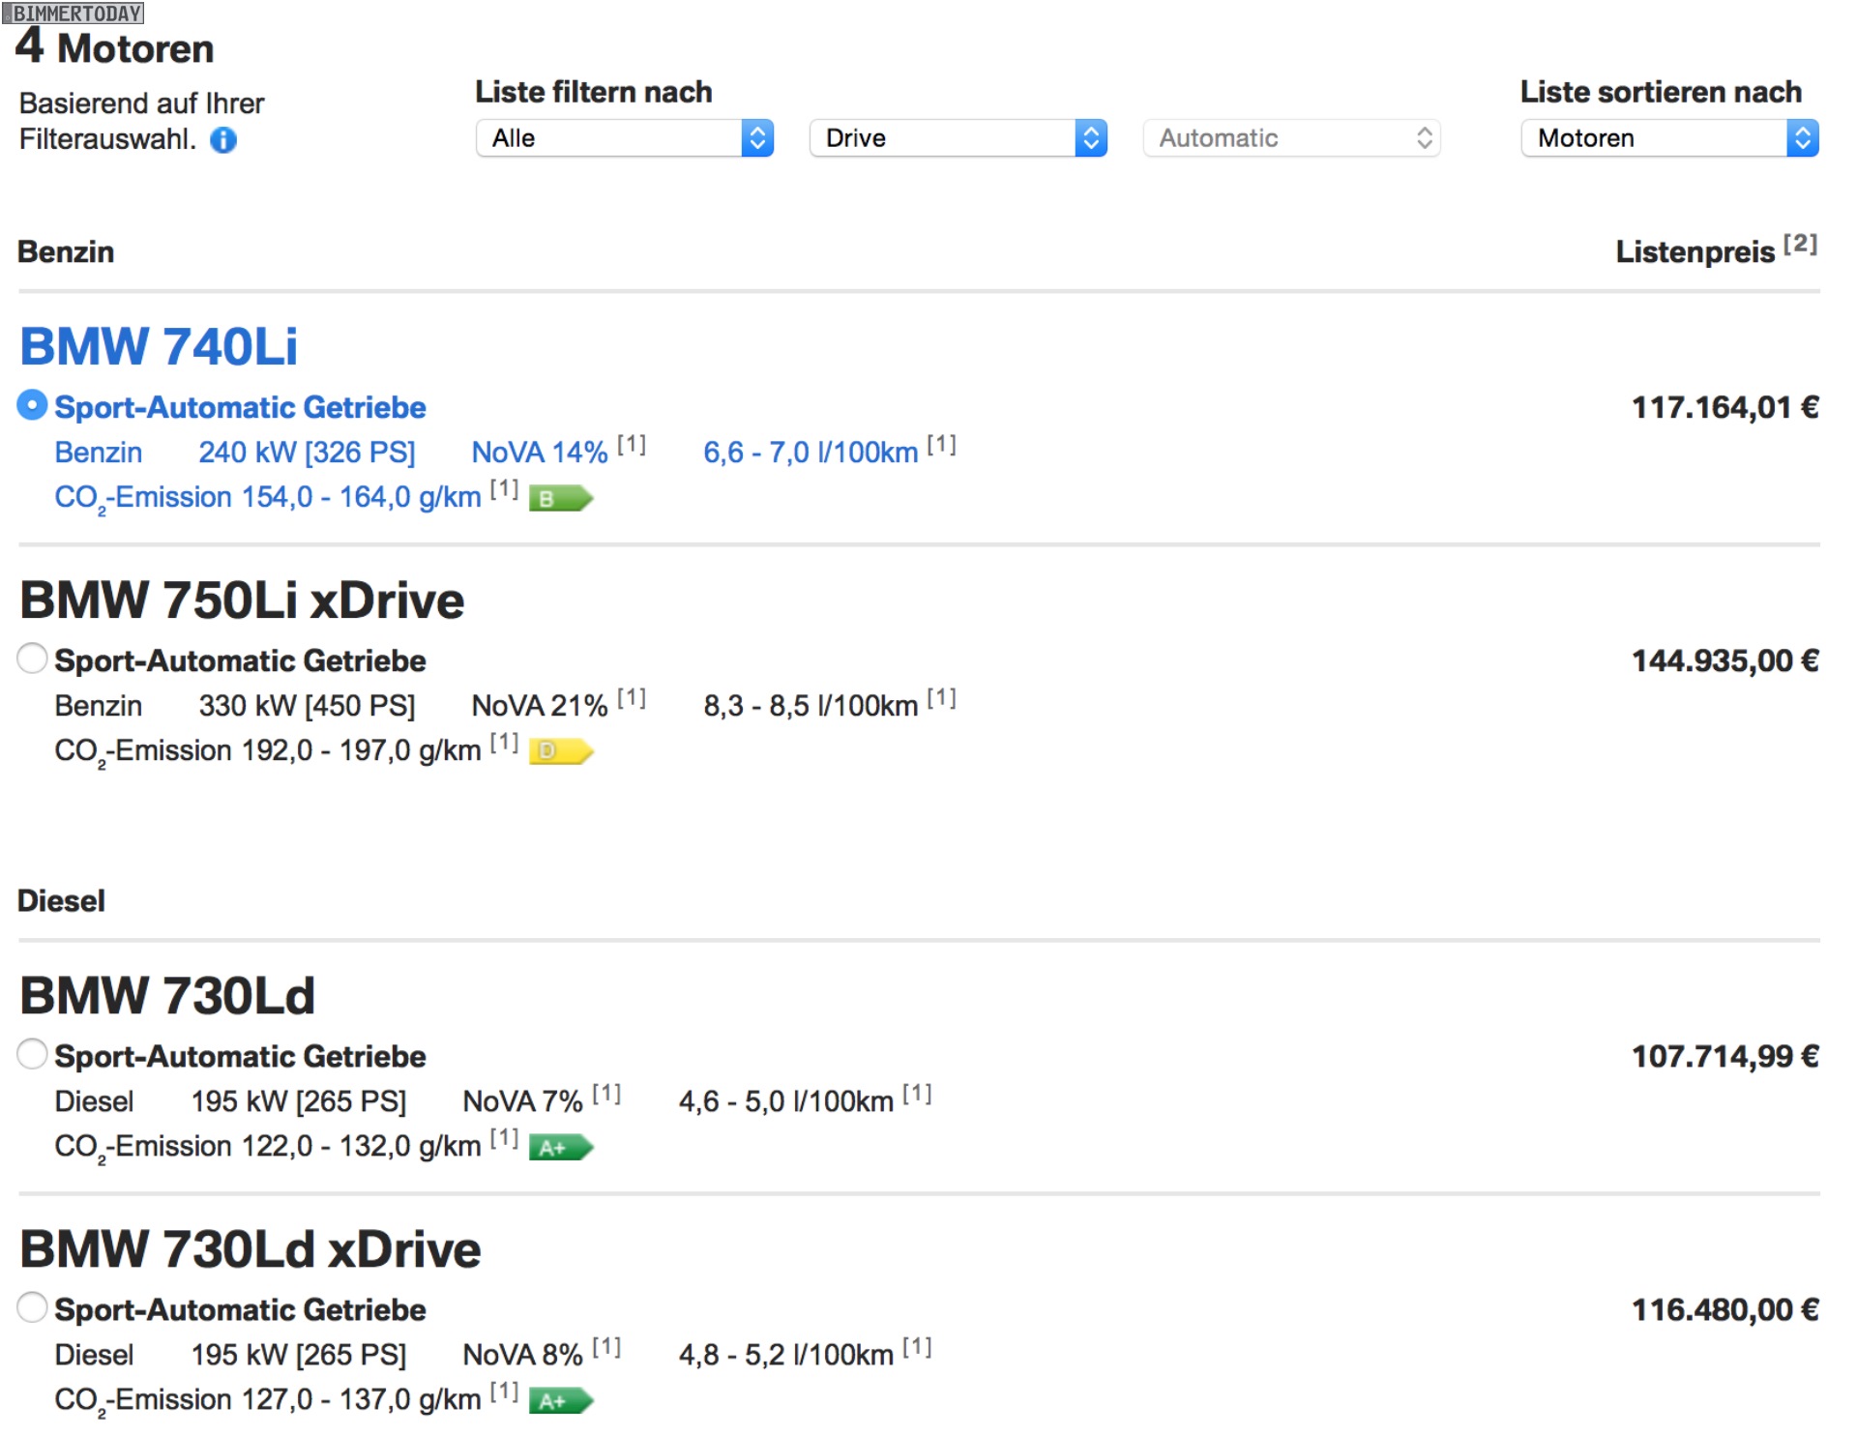The height and width of the screenshot is (1436, 1857).
Task: Click the BMW 740Li model heading
Action: click(x=159, y=346)
